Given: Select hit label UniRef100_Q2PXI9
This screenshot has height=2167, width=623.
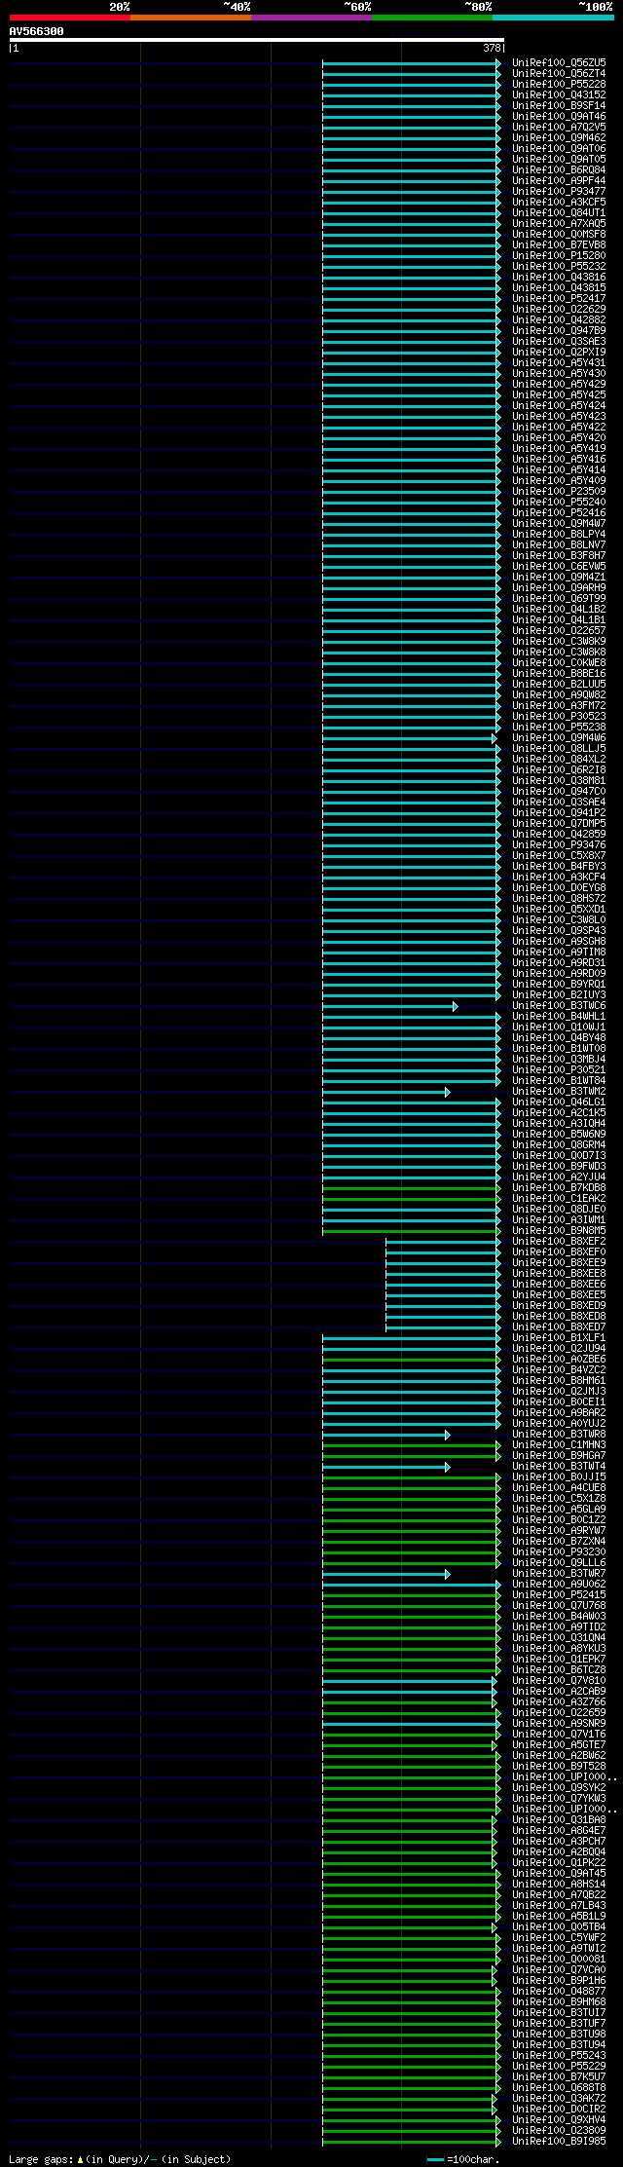Looking at the screenshot, I should point(559,352).
